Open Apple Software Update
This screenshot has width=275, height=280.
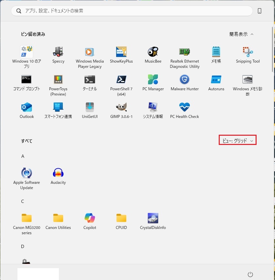[x=27, y=178]
